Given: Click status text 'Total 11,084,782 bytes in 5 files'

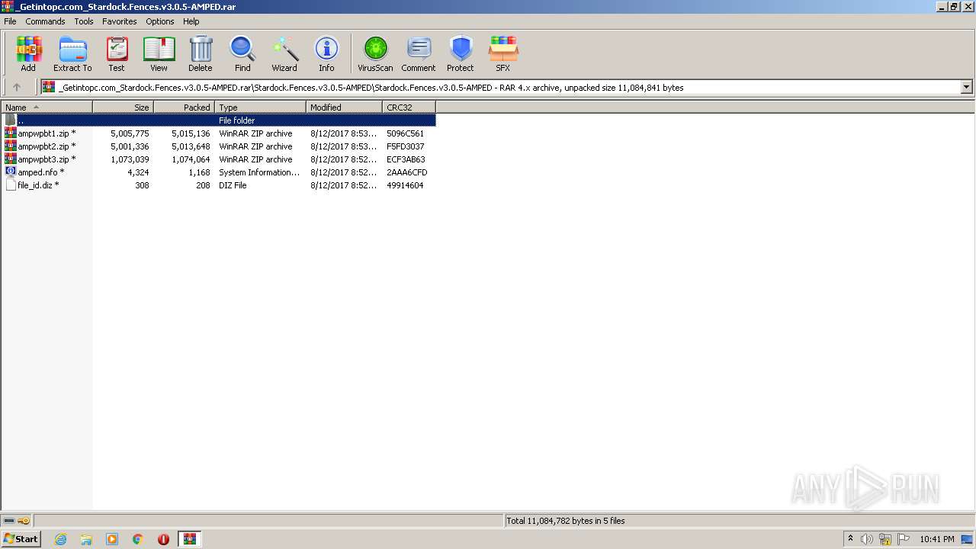Looking at the screenshot, I should pyautogui.click(x=566, y=521).
